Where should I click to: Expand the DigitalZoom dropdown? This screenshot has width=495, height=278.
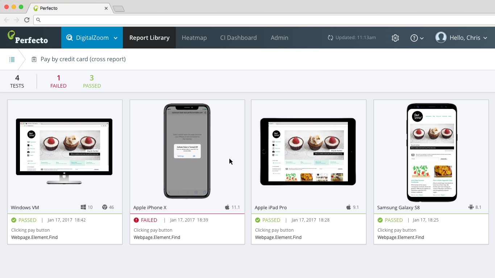pyautogui.click(x=115, y=38)
